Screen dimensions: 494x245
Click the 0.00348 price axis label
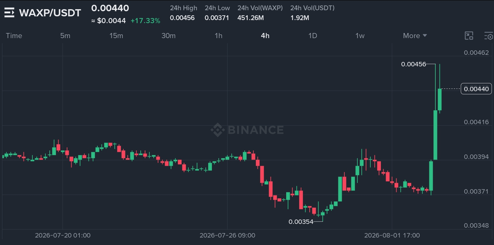(476, 225)
